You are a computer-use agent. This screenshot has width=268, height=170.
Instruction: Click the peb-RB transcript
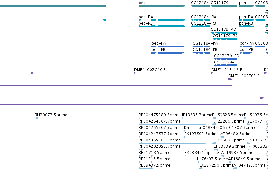(162, 26)
